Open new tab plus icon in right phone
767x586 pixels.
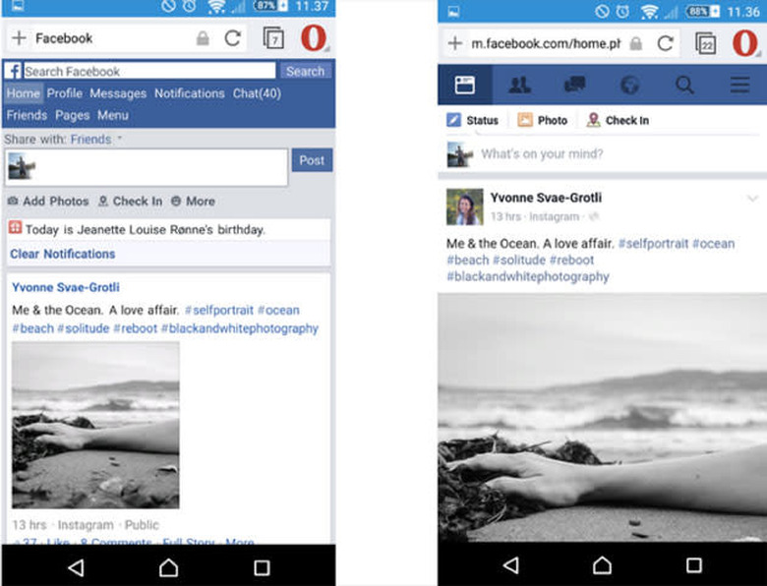click(455, 43)
